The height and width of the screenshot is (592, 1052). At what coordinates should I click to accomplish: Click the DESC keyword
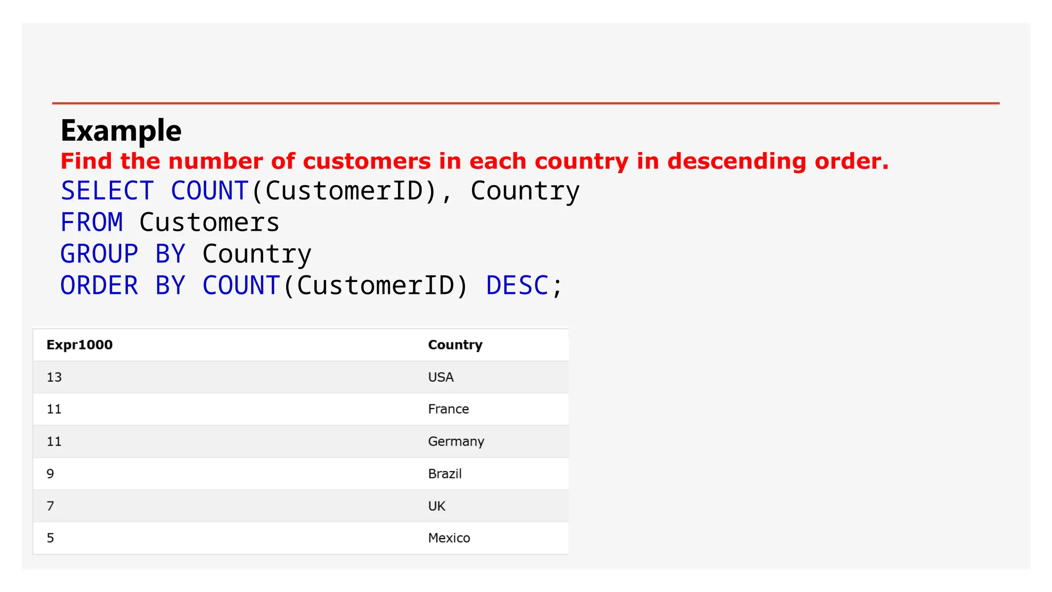[x=517, y=286]
